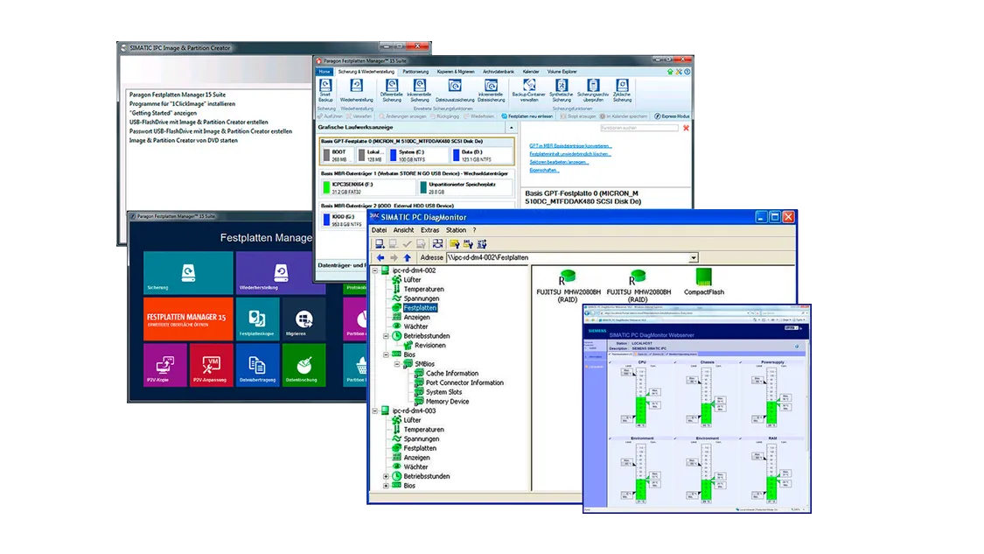Image resolution: width=984 pixels, height=554 pixels.
Task: Switch to the Partitionierung ribbon tab
Action: coord(415,72)
